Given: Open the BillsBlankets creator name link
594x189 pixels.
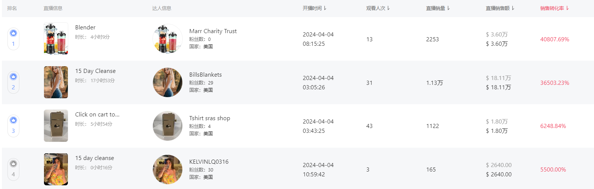Looking at the screenshot, I should (205, 75).
